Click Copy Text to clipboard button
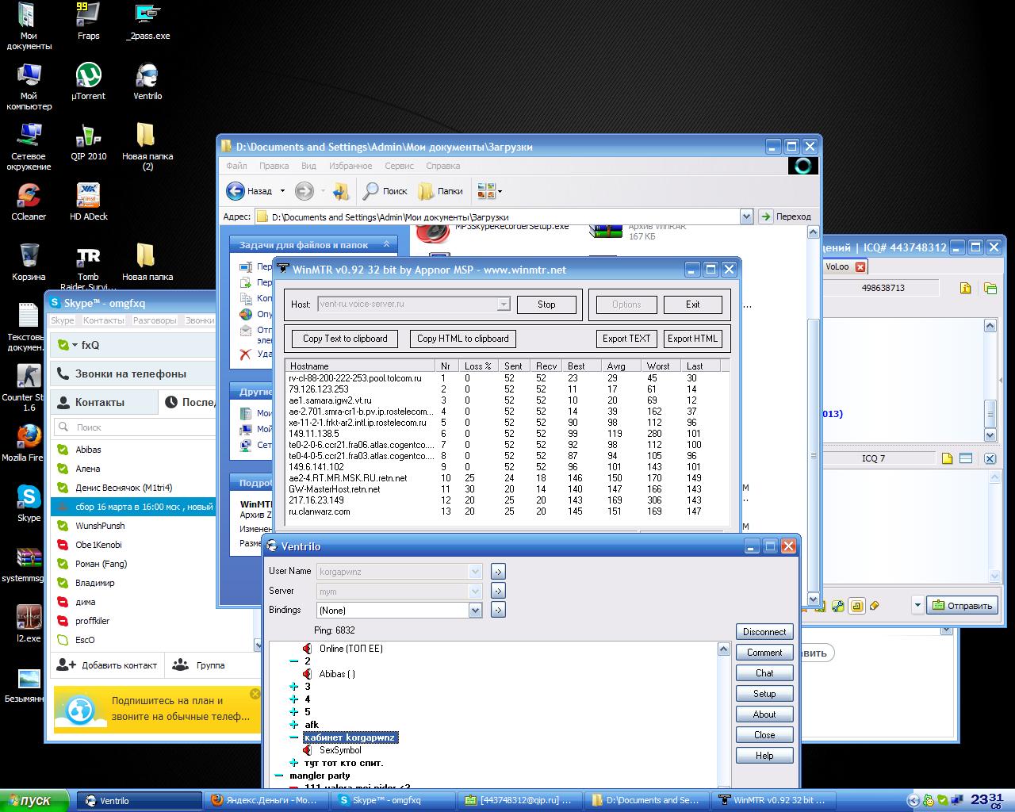The width and height of the screenshot is (1015, 812). tap(345, 339)
